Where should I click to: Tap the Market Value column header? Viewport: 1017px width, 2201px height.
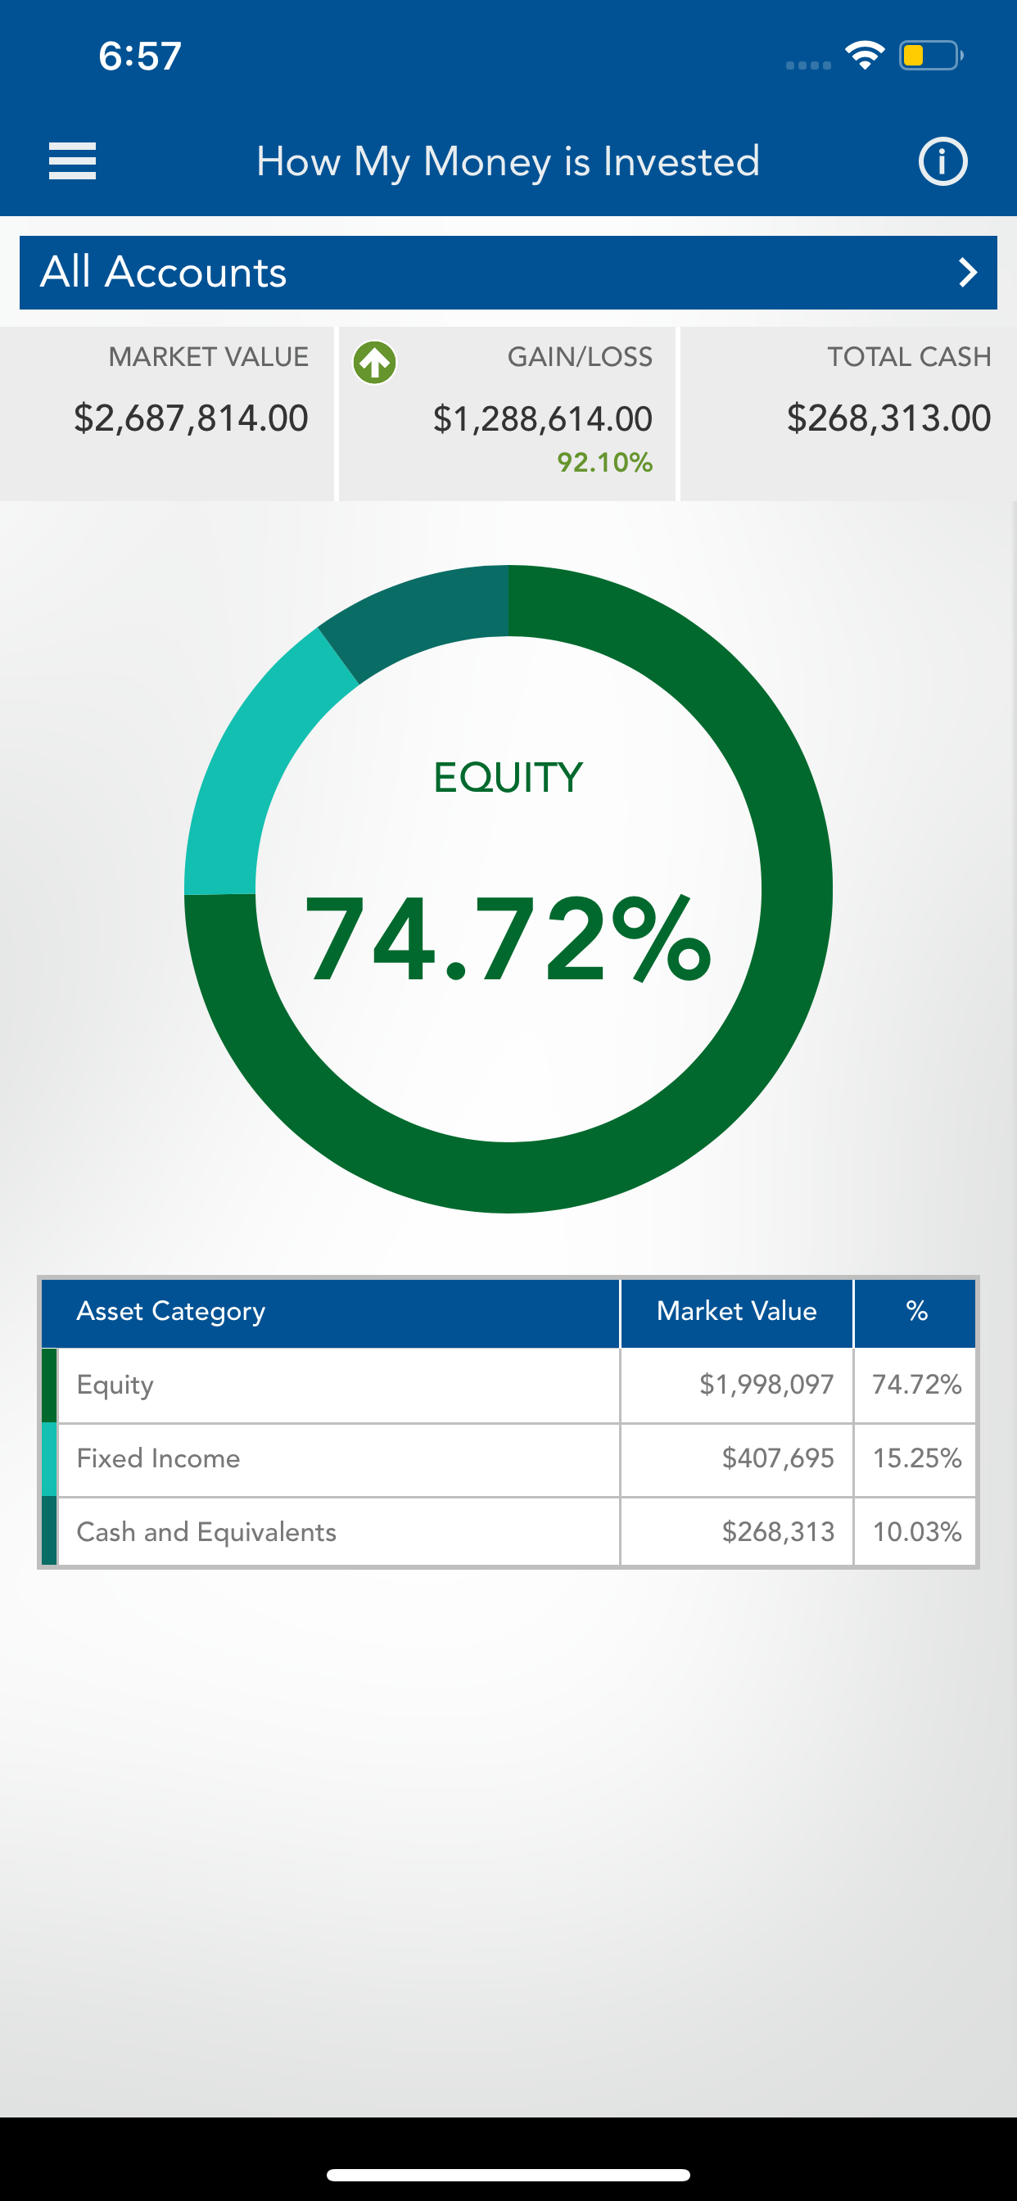click(x=737, y=1312)
